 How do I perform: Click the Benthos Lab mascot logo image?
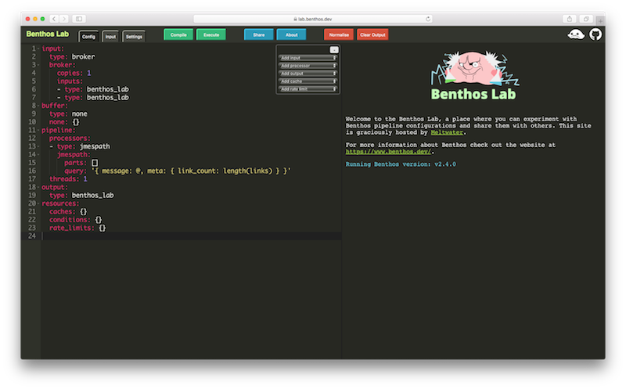(473, 75)
